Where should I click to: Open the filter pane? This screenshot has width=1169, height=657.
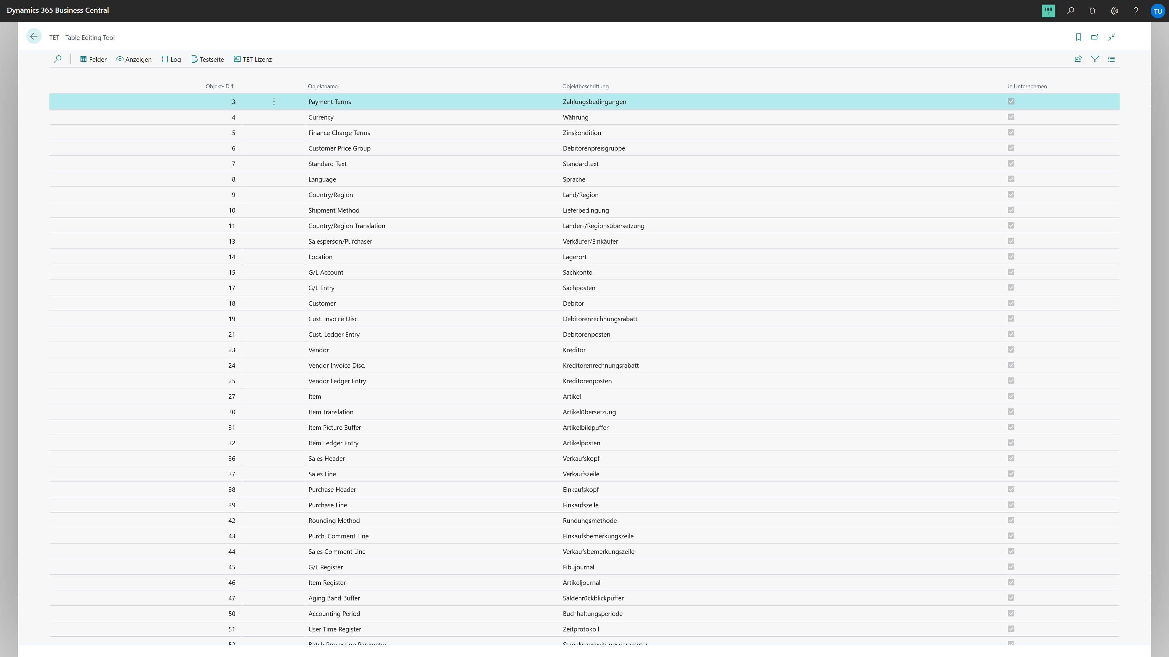click(x=1095, y=59)
